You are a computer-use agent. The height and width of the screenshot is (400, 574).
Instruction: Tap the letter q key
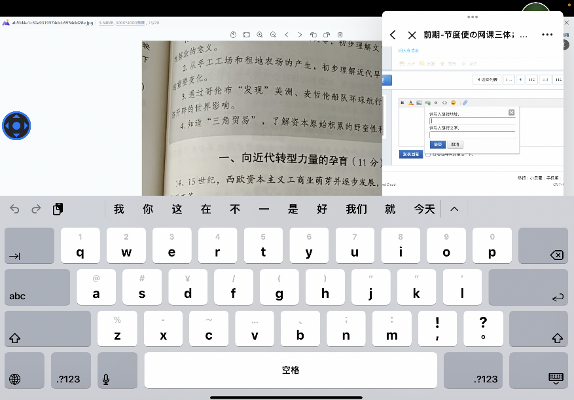point(80,245)
